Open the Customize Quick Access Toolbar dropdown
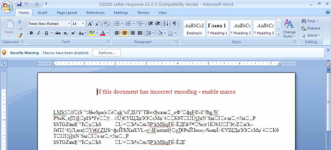Image resolution: width=331 pixels, height=150 pixels. tap(46, 4)
